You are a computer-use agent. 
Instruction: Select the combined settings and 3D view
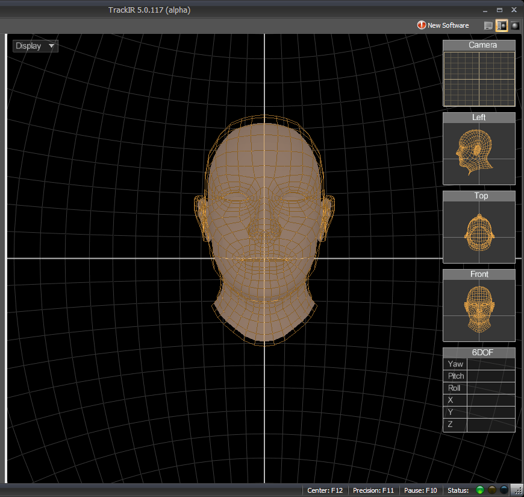click(x=502, y=26)
